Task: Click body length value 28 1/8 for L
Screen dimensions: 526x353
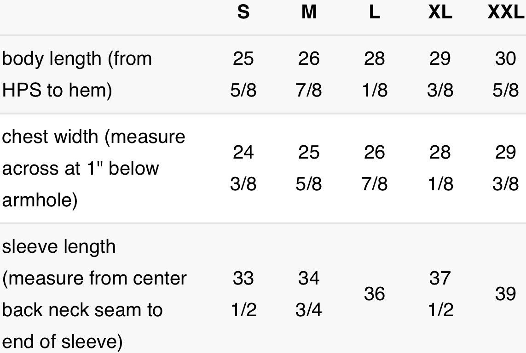Action: [375, 74]
